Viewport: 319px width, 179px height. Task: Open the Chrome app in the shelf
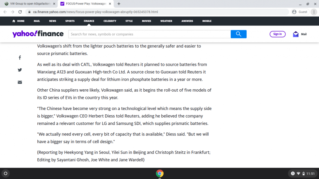coord(160,174)
